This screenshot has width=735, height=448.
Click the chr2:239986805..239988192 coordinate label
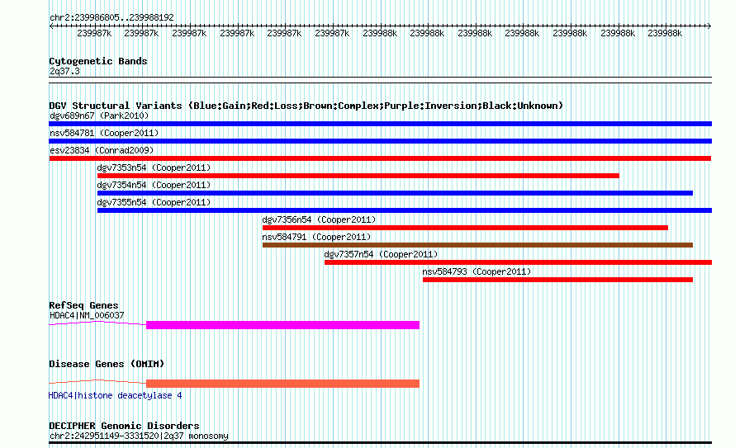pos(111,17)
